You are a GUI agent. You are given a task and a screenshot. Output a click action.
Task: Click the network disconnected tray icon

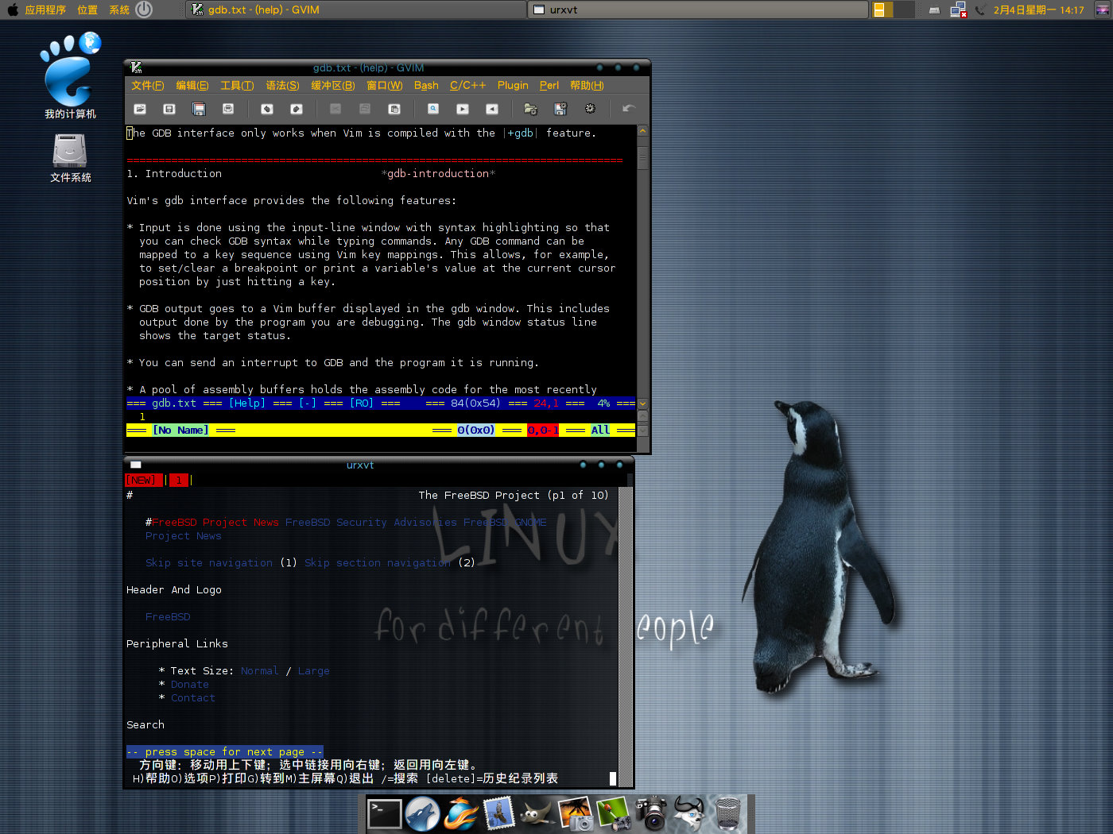(958, 10)
